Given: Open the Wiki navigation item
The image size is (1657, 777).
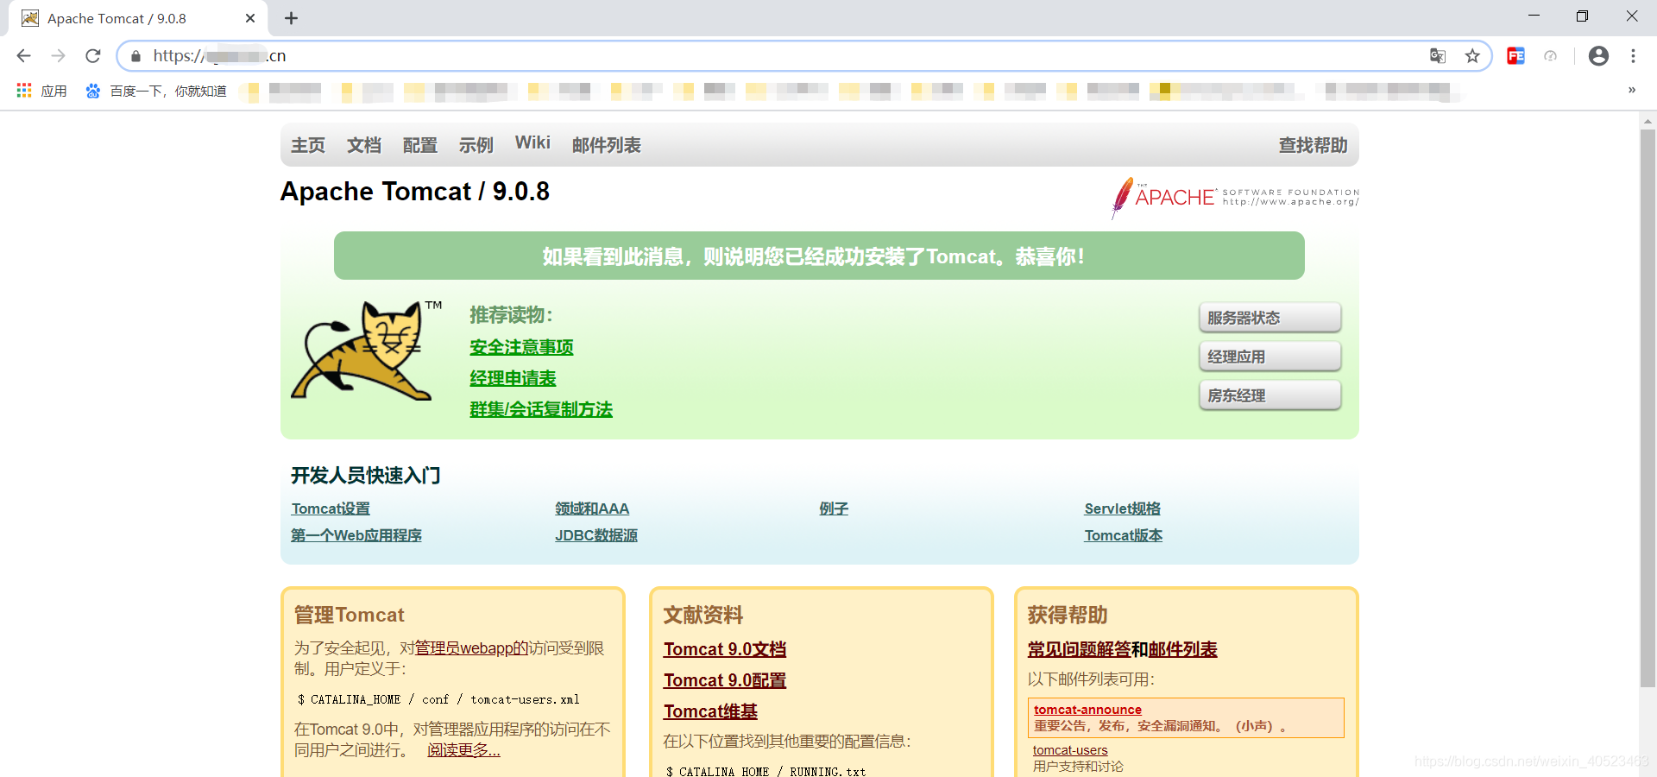Looking at the screenshot, I should pos(532,143).
